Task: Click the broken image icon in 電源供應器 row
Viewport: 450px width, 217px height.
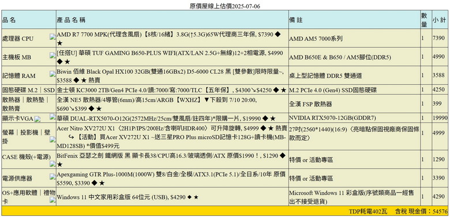Action: coord(52,176)
